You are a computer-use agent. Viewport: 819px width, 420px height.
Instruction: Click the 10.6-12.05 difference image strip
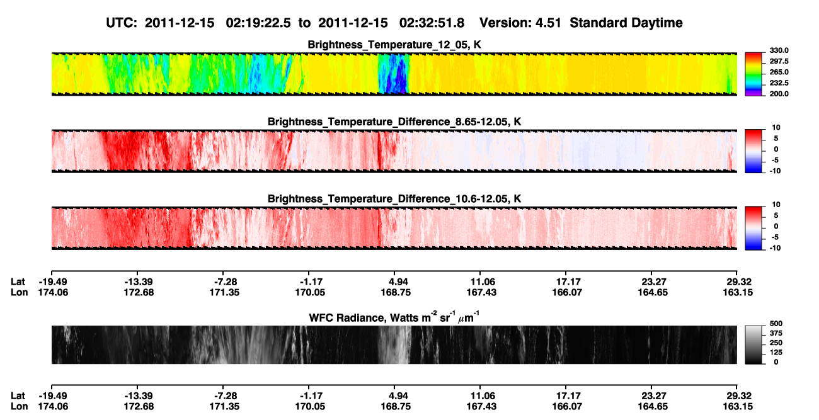click(394, 228)
